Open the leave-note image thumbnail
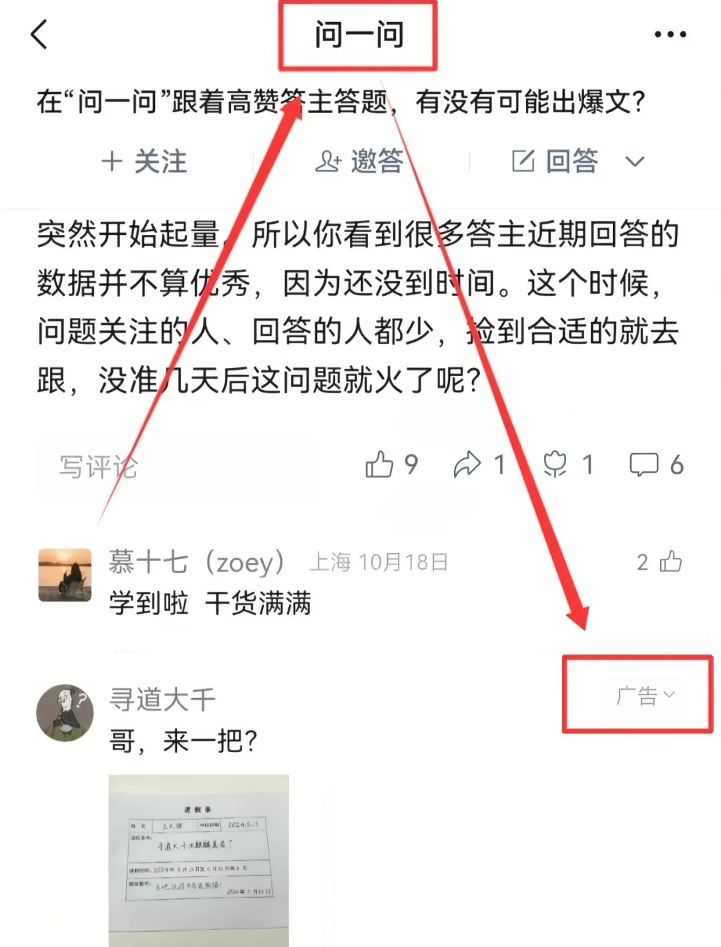The height and width of the screenshot is (947, 721). click(199, 861)
